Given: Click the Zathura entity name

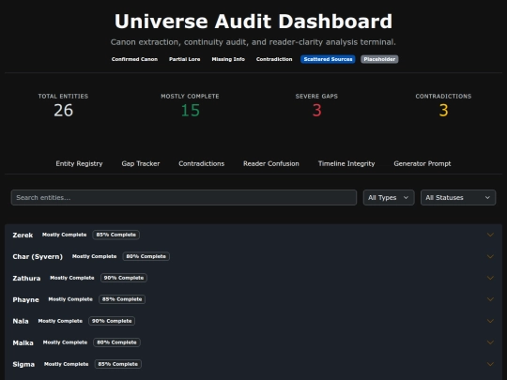Looking at the screenshot, I should point(26,279).
